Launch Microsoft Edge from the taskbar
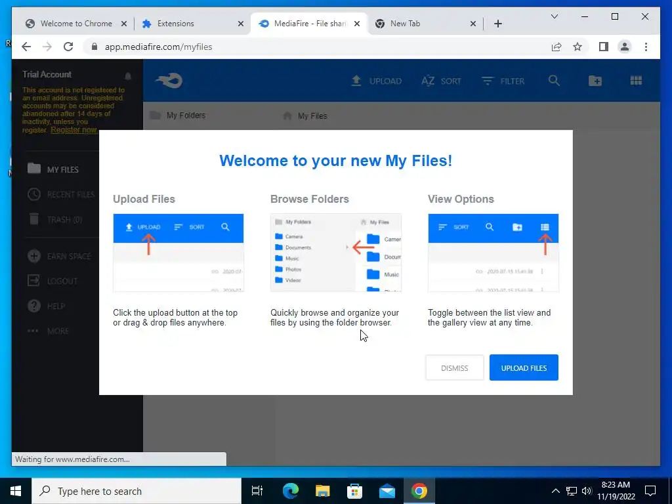This screenshot has height=504, width=672. point(291,491)
